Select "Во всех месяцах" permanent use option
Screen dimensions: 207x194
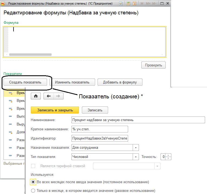point(33,182)
